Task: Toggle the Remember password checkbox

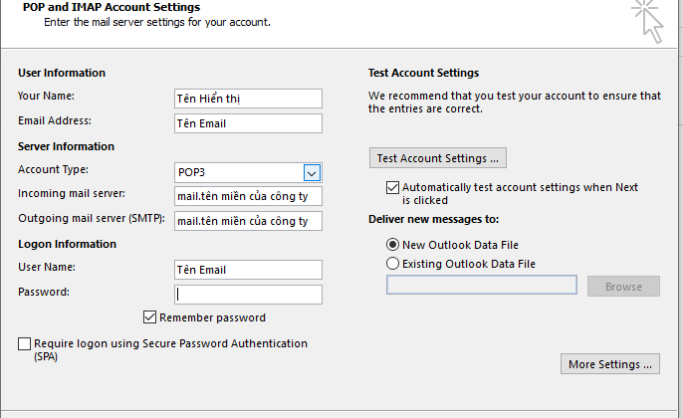Action: tap(149, 316)
